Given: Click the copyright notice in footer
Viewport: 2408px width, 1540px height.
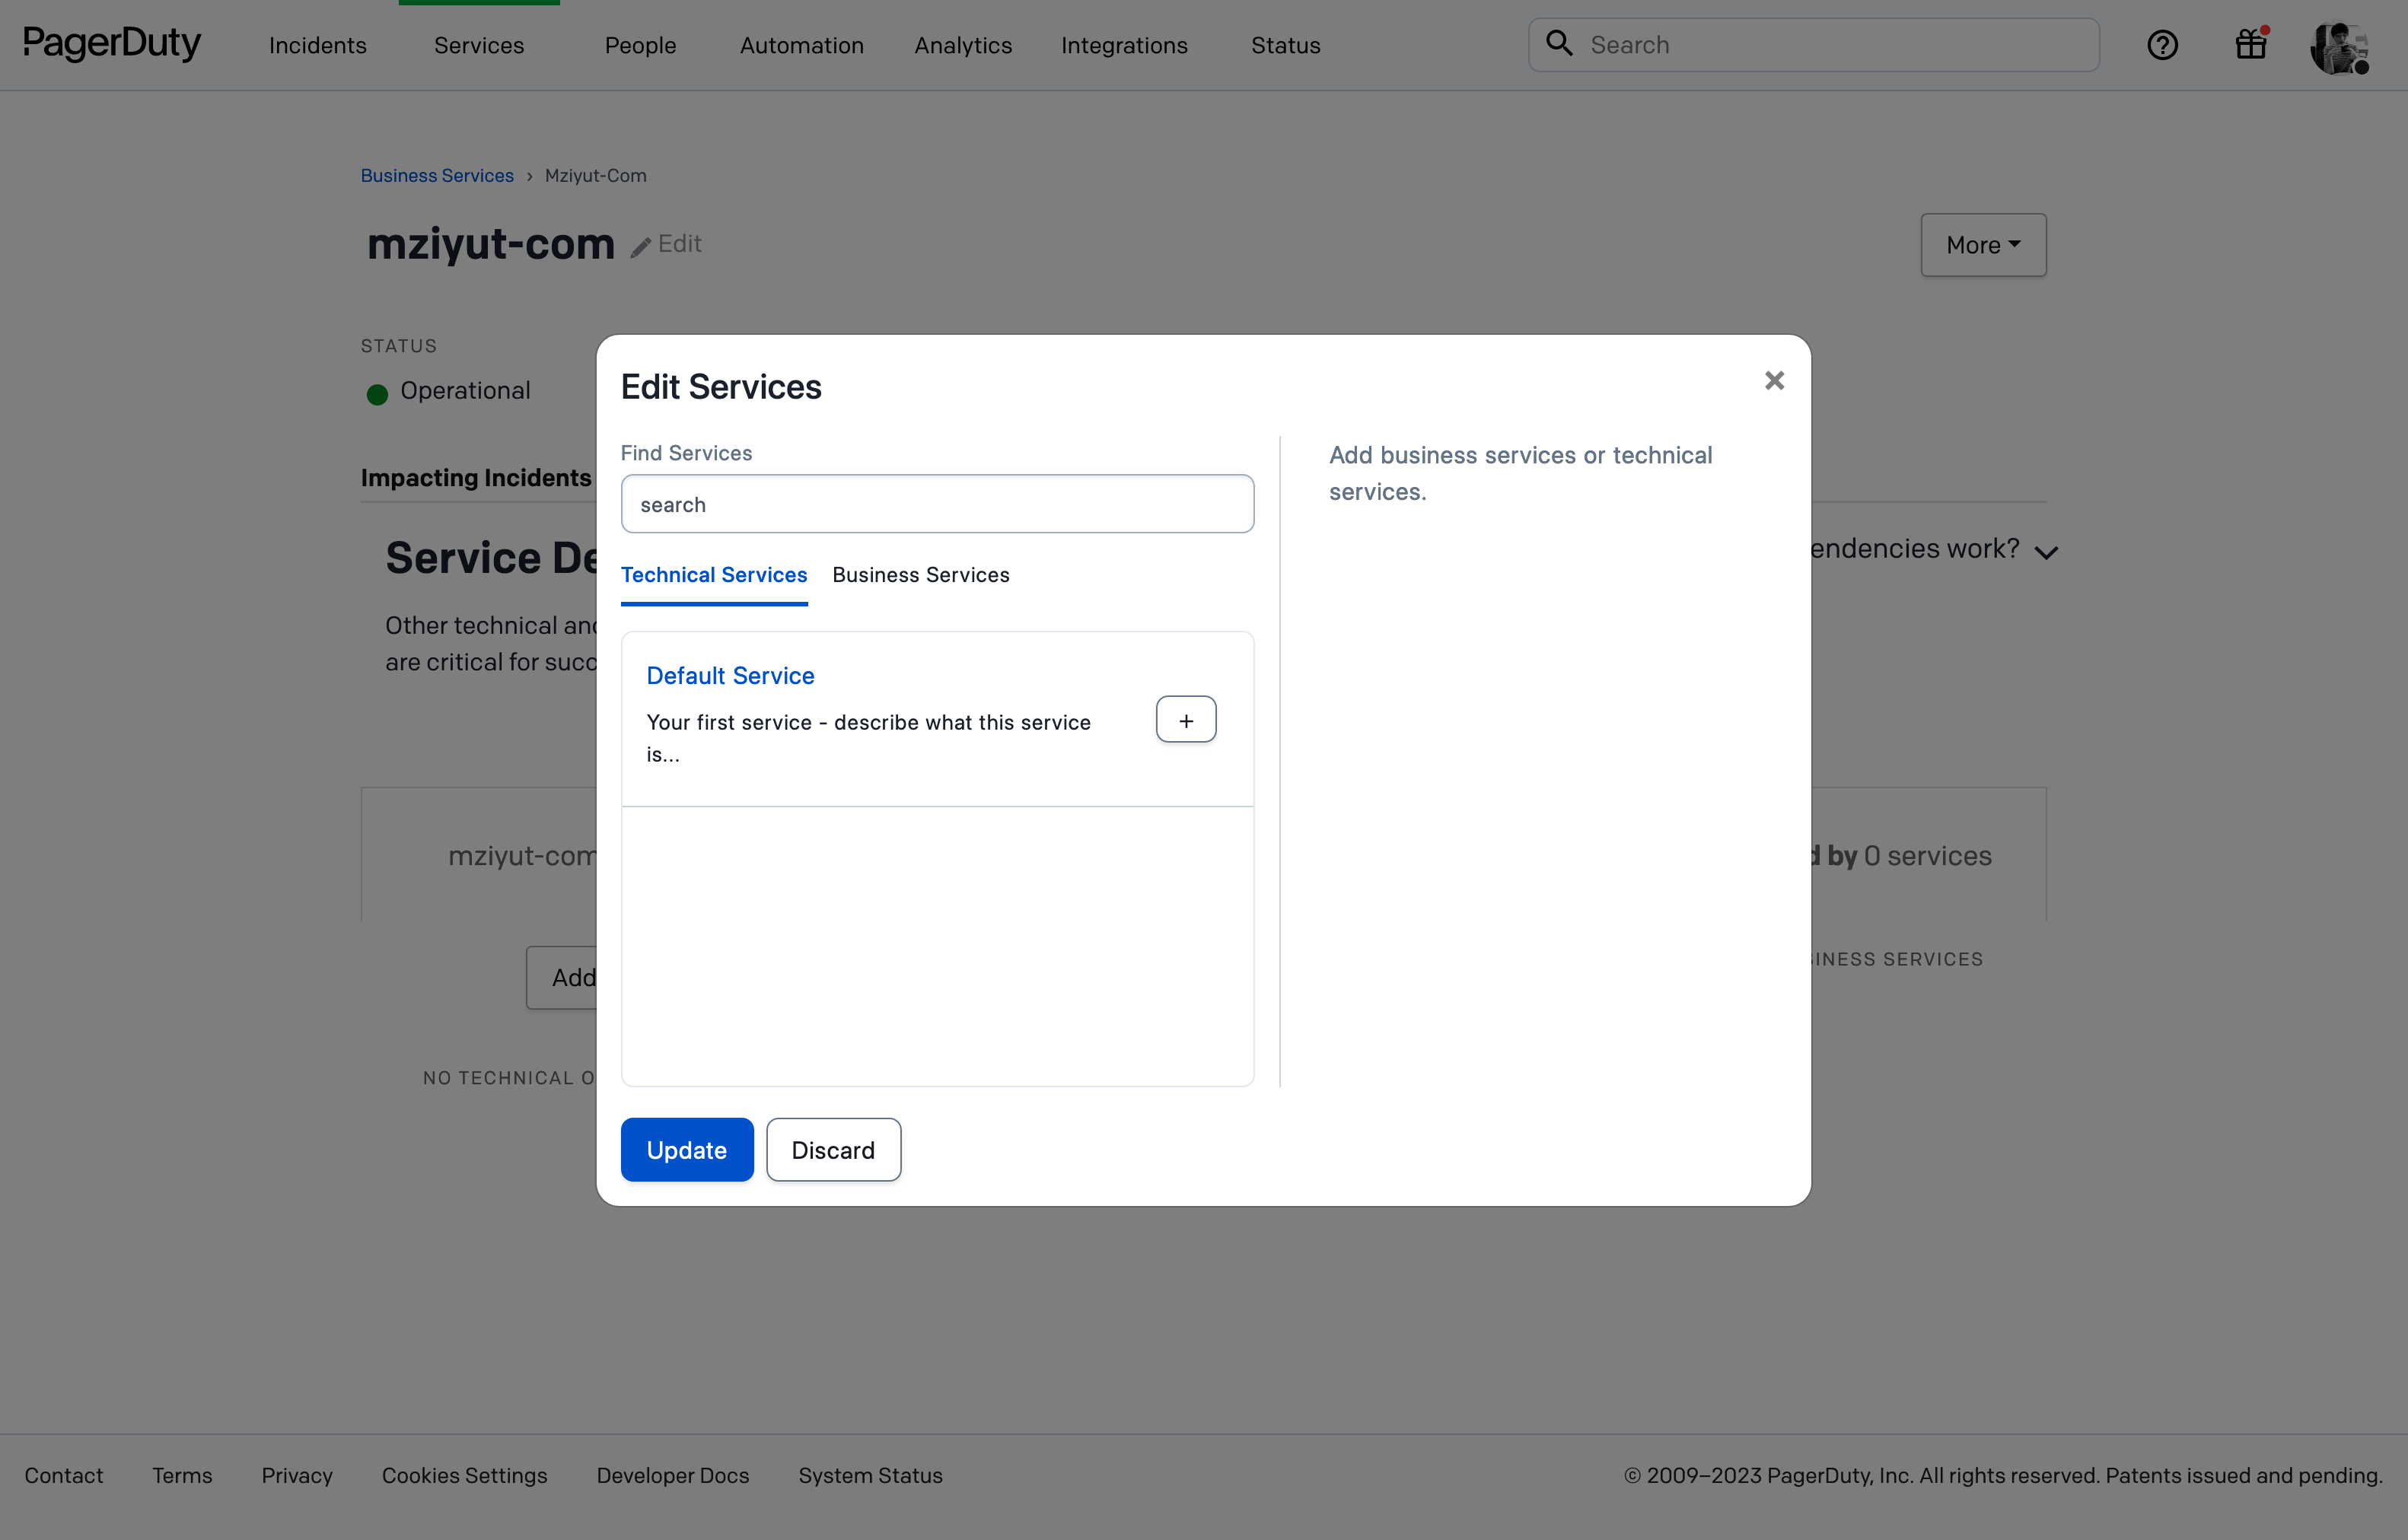Looking at the screenshot, I should 2003,1475.
